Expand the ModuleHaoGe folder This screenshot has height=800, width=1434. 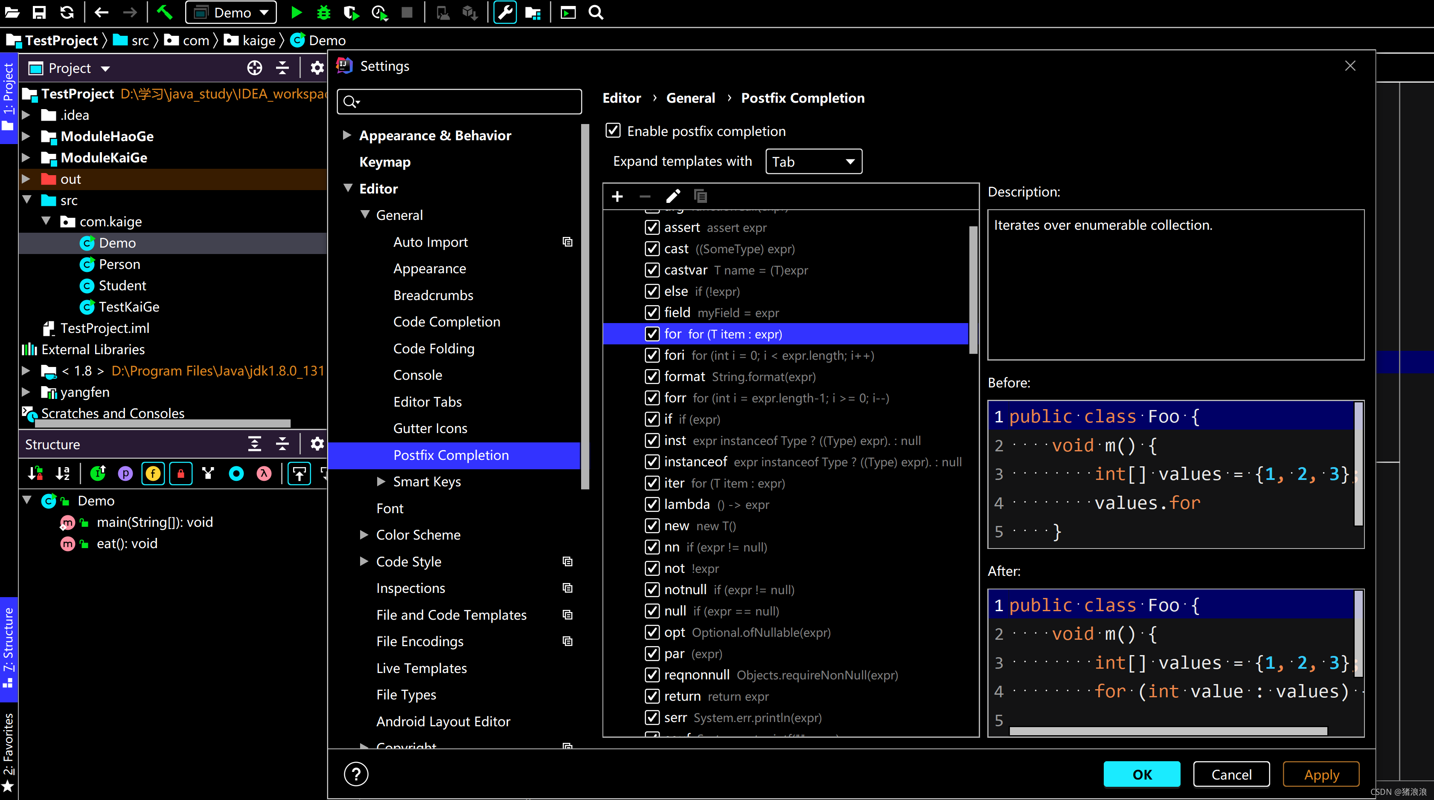click(x=26, y=136)
